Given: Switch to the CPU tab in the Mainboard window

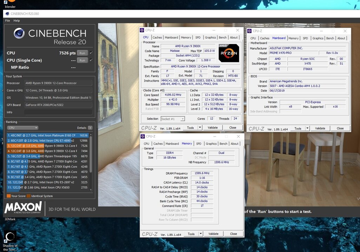Looking at the screenshot, I should click(x=253, y=38).
